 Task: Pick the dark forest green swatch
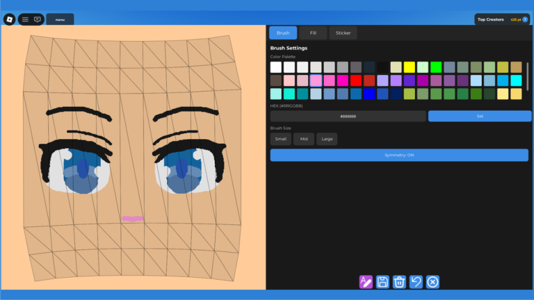489,94
